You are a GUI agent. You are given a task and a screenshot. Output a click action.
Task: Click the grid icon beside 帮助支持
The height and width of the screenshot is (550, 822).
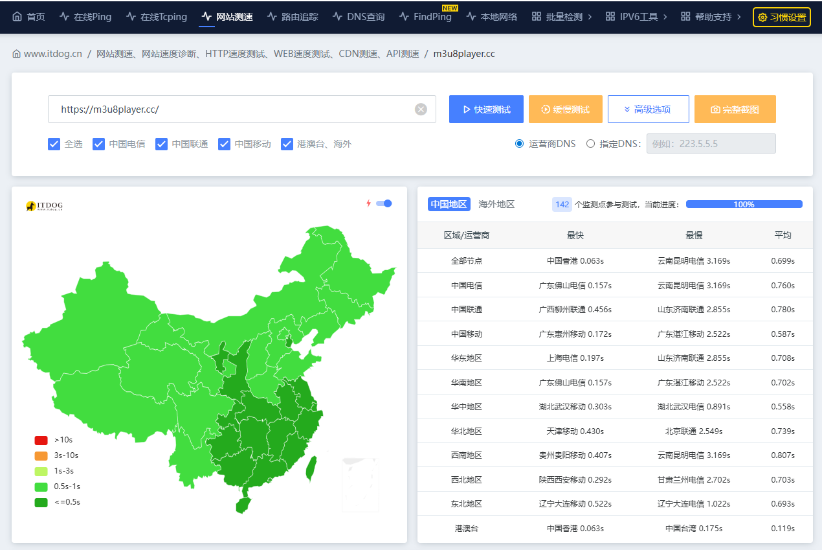coord(685,17)
